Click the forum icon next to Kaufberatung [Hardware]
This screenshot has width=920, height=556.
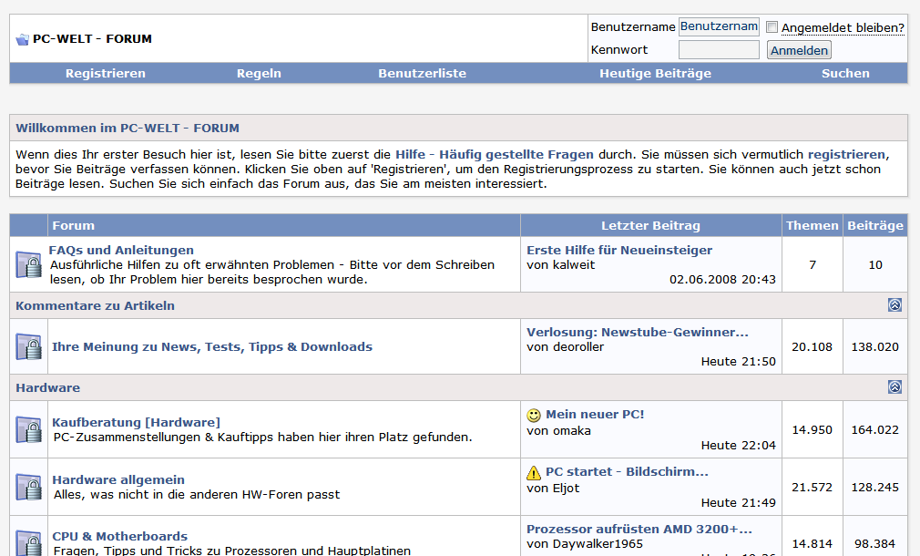(x=27, y=428)
